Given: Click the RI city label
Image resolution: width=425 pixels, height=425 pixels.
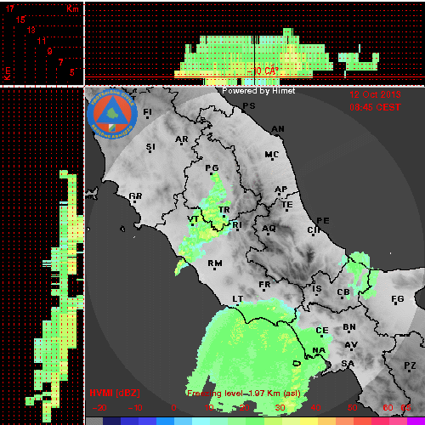Looking at the screenshot, I should (237, 225).
